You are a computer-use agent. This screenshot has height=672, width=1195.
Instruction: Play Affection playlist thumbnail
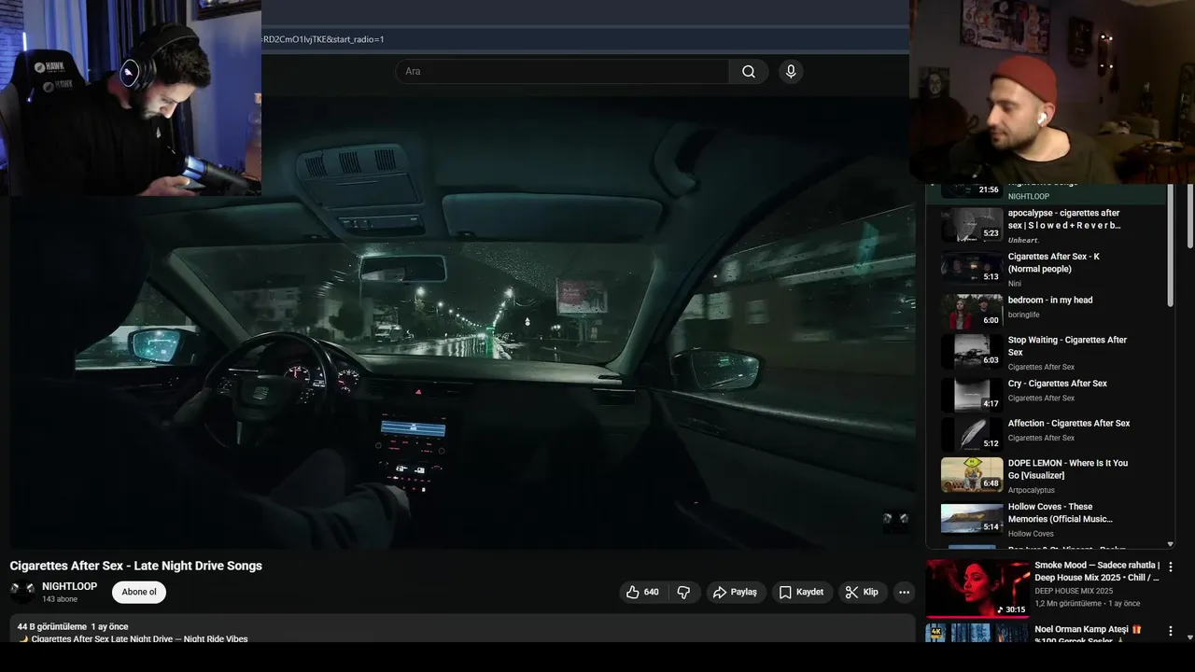972,435
